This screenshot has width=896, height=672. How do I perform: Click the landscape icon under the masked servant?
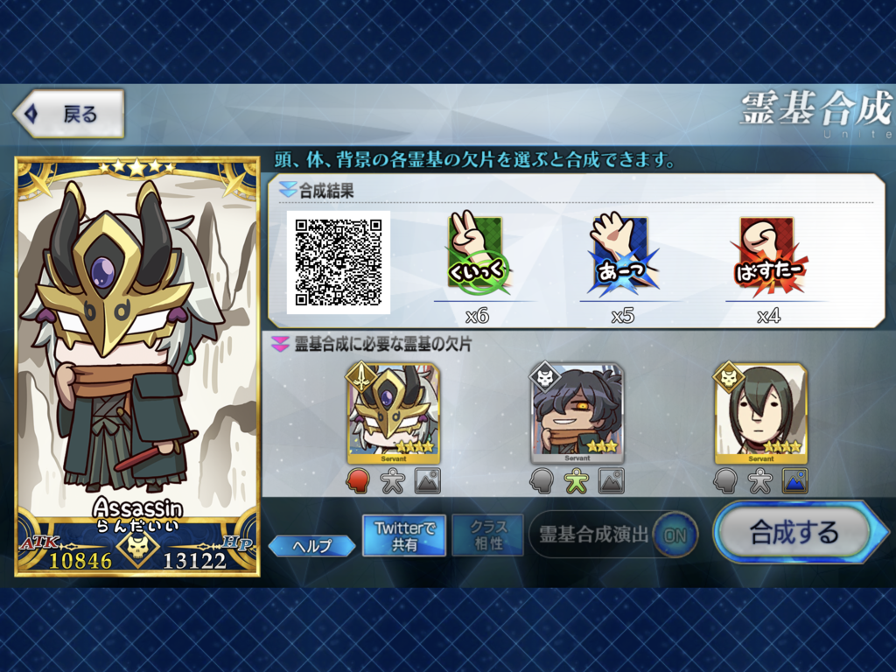[x=427, y=481]
